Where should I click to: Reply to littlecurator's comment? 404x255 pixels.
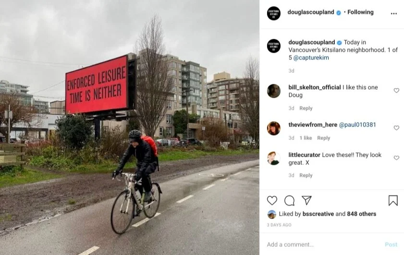tap(306, 175)
